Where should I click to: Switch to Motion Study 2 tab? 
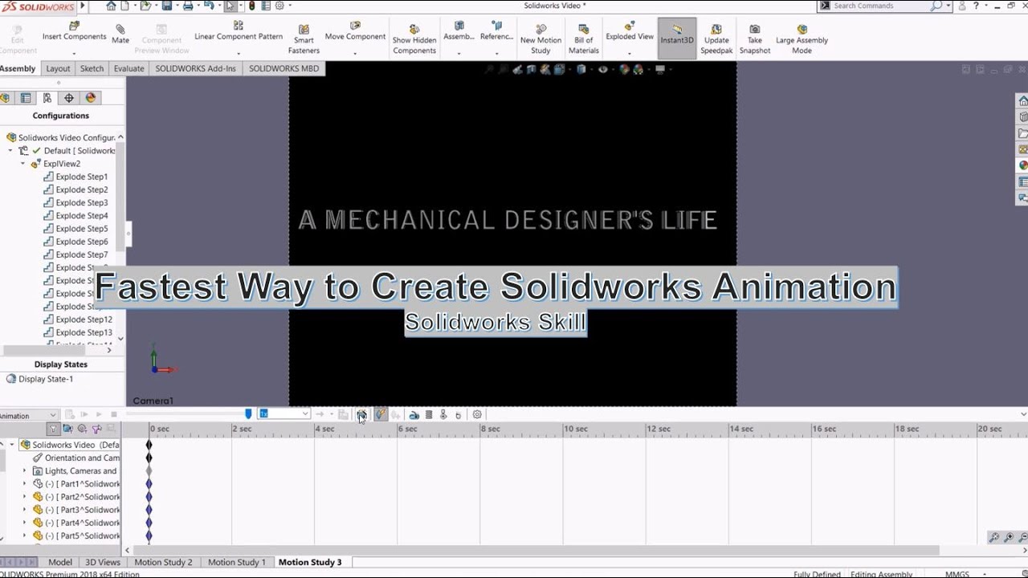coord(163,562)
